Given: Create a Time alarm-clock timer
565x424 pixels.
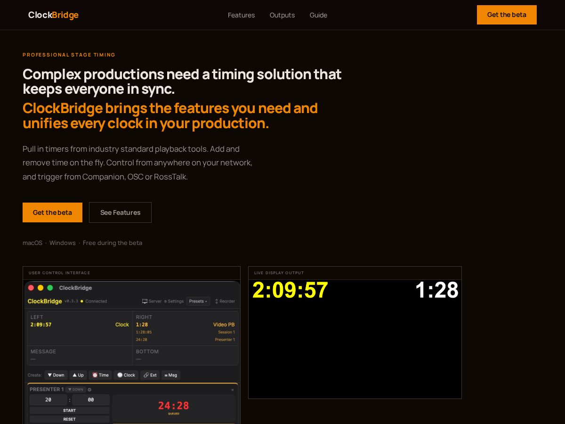Looking at the screenshot, I should click(x=100, y=375).
